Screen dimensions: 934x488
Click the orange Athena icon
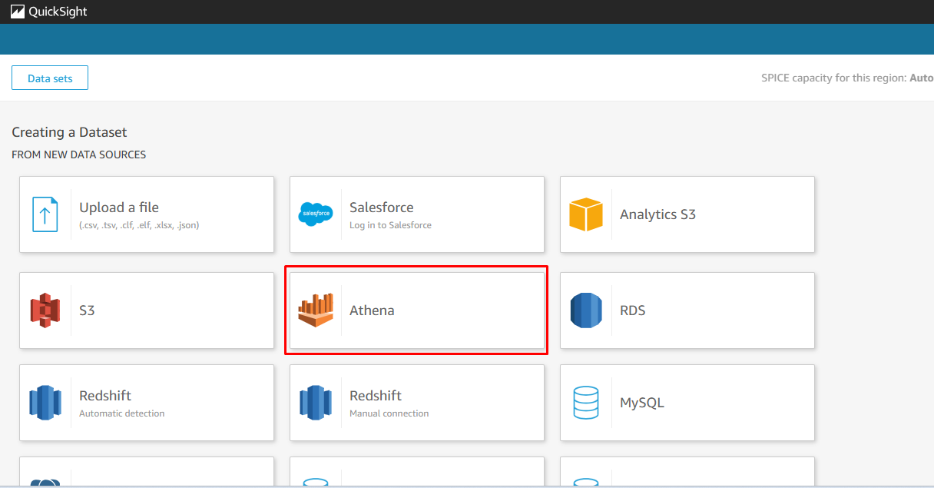coord(316,310)
